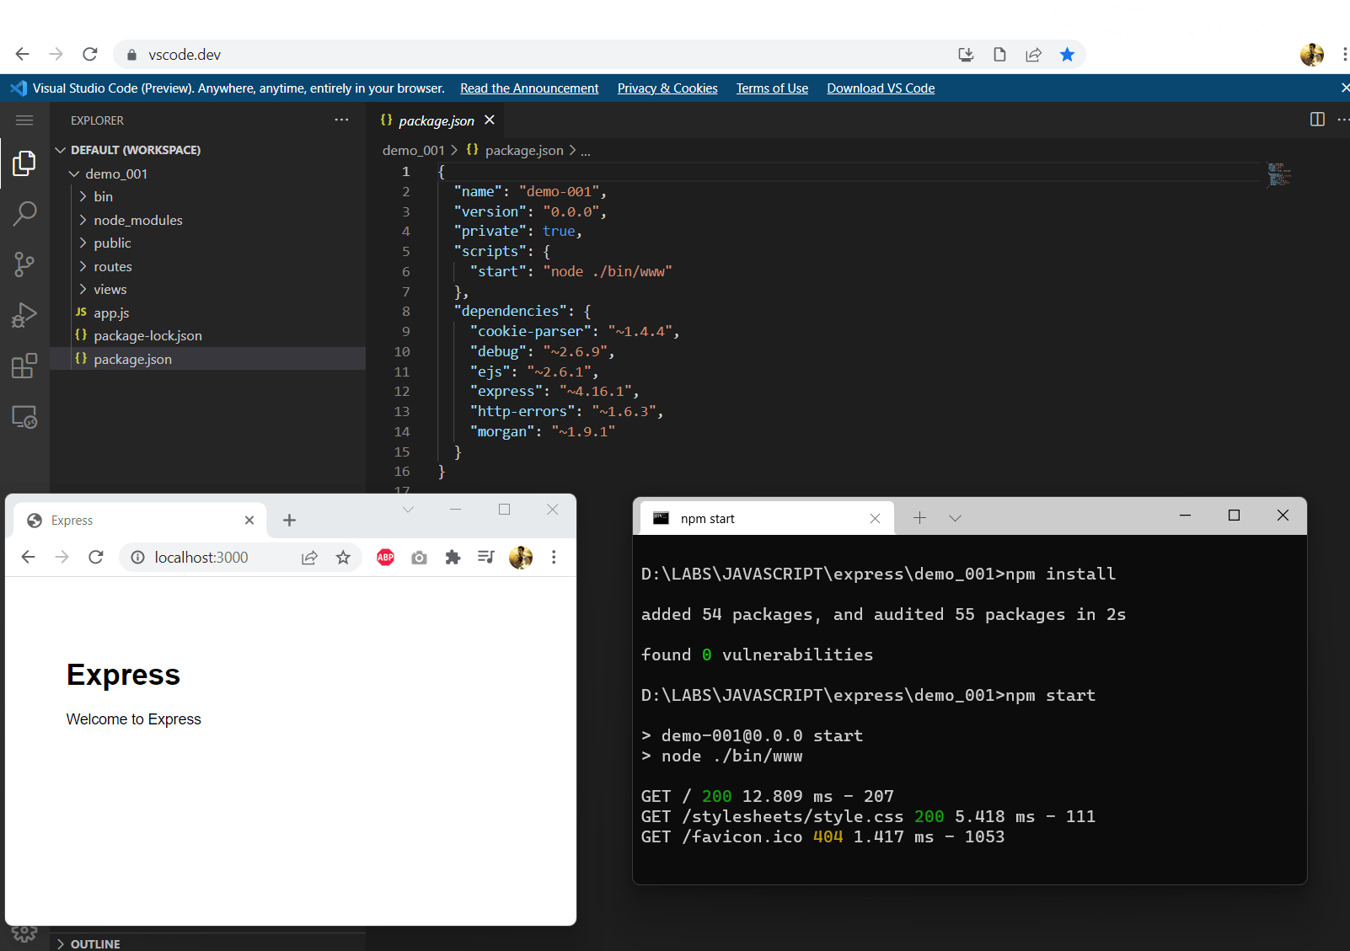Reload the localhost:3000 Express page
Viewport: 1350px width, 951px height.
(96, 557)
